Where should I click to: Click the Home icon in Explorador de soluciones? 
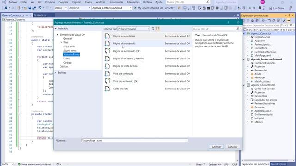pyautogui.click(x=253, y=20)
